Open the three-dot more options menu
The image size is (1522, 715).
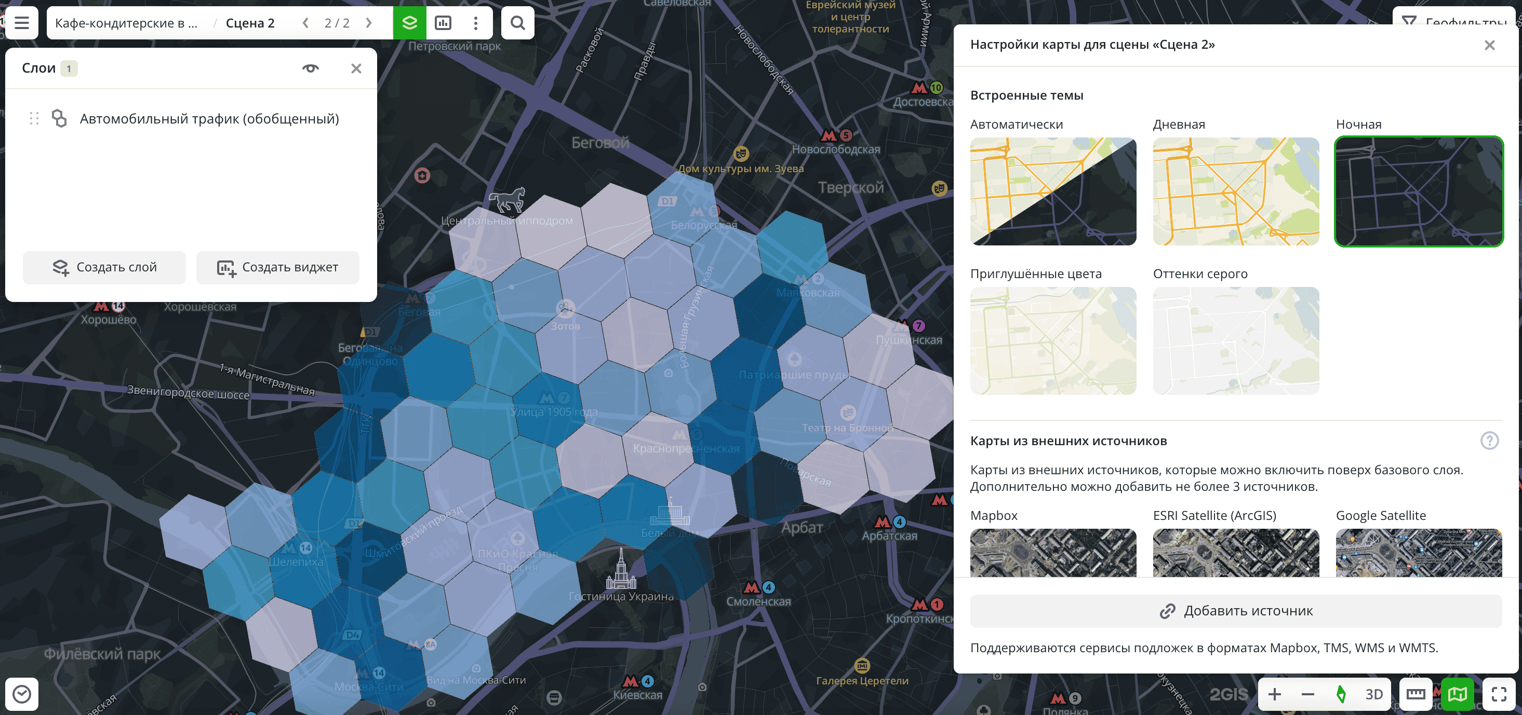[476, 23]
